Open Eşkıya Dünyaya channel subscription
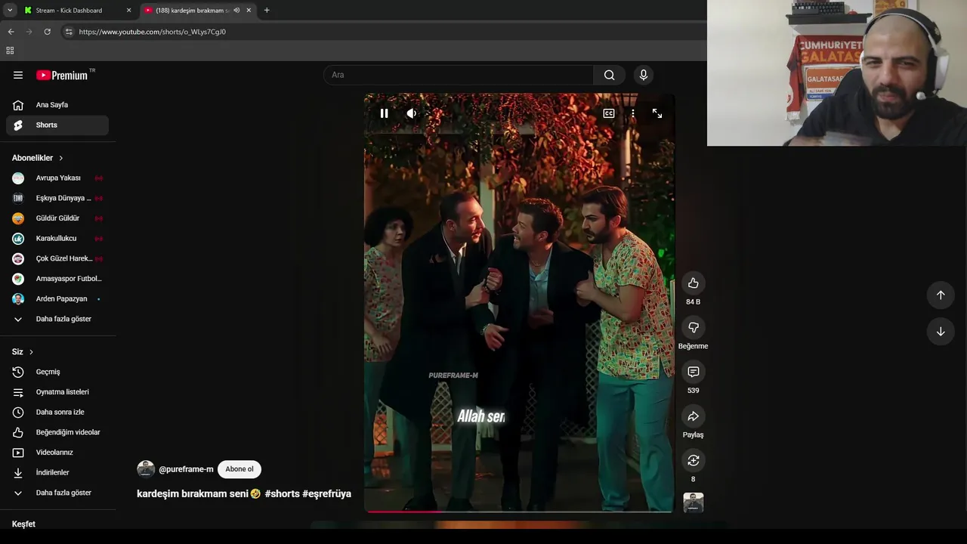967x544 pixels. click(57, 198)
